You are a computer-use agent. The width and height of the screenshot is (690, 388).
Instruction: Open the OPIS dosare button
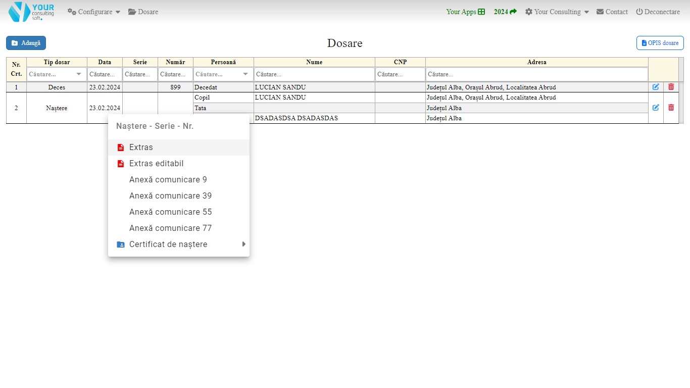tap(660, 43)
